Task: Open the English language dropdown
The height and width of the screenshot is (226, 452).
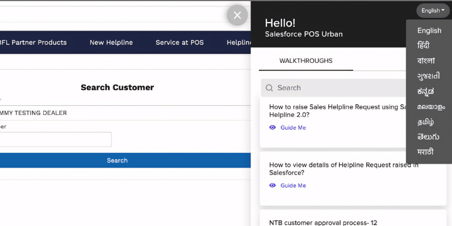Action: (x=433, y=11)
